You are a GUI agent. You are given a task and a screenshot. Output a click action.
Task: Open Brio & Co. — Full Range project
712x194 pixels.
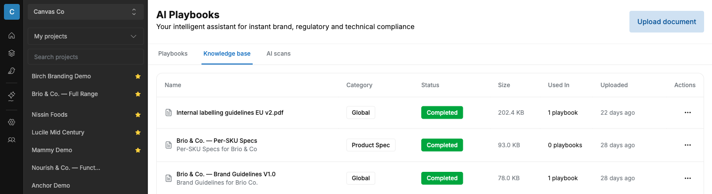(x=65, y=94)
